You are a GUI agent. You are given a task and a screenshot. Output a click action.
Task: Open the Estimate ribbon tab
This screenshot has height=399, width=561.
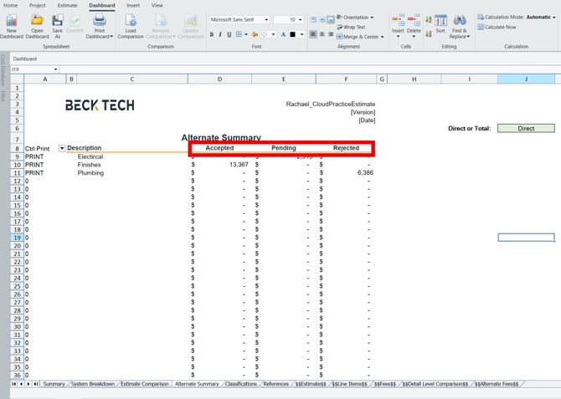[67, 5]
